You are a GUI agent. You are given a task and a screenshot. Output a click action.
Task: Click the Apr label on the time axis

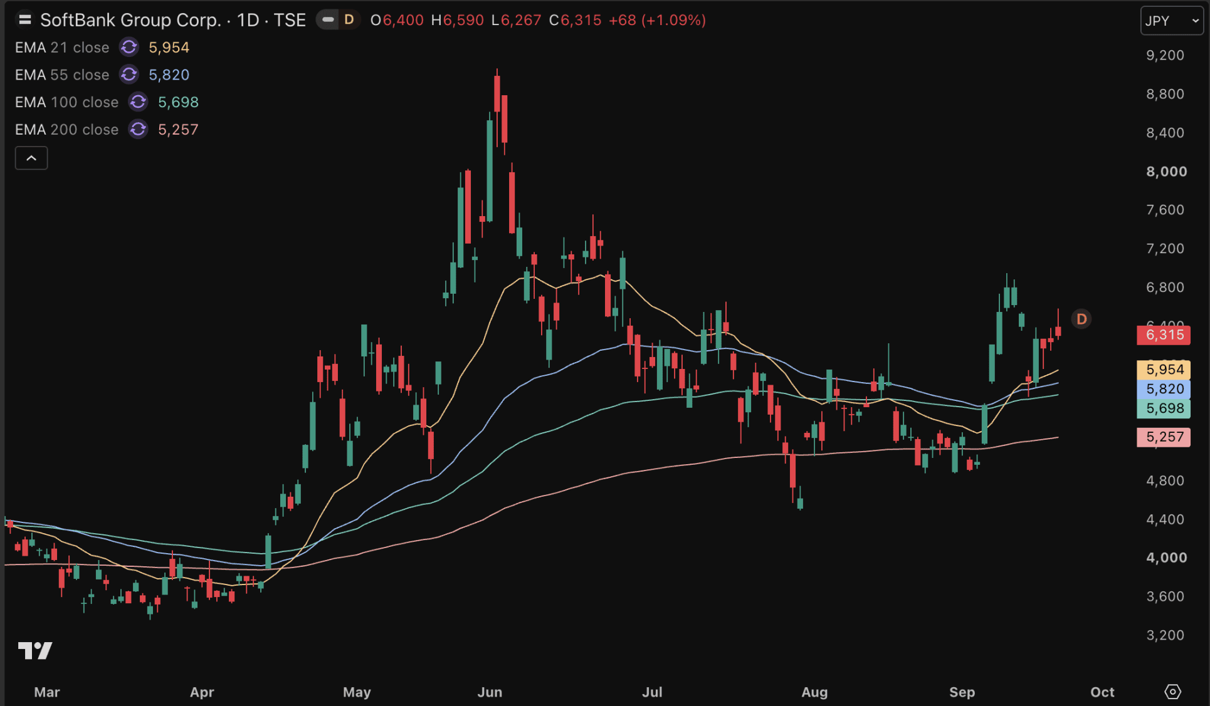[202, 692]
